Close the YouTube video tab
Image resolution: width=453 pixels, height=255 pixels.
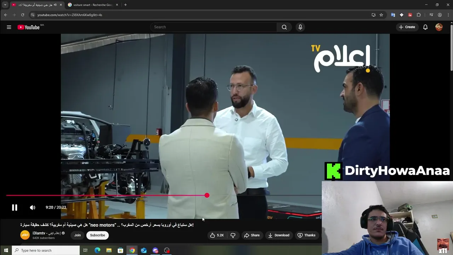click(x=61, y=5)
